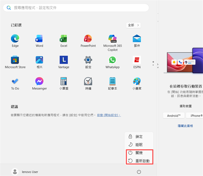Click the pinned apps page dots indicator
The height and width of the screenshot is (176, 203).
(x=153, y=63)
